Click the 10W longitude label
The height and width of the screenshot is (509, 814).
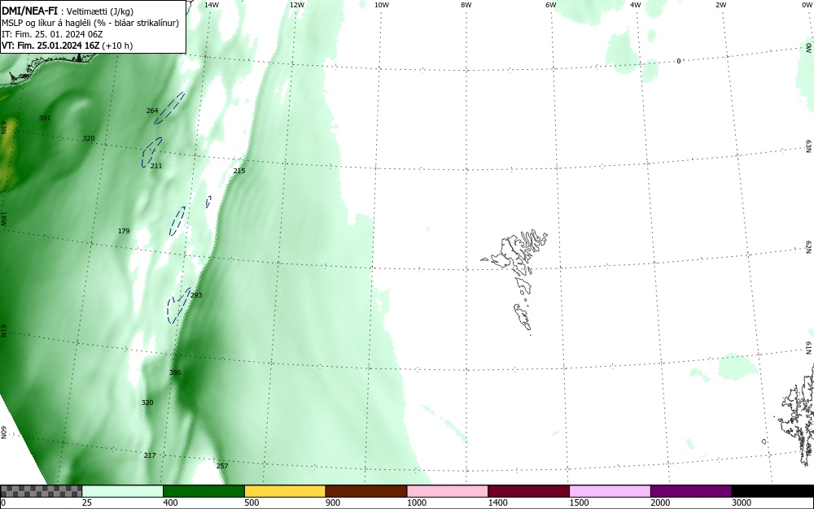click(382, 5)
